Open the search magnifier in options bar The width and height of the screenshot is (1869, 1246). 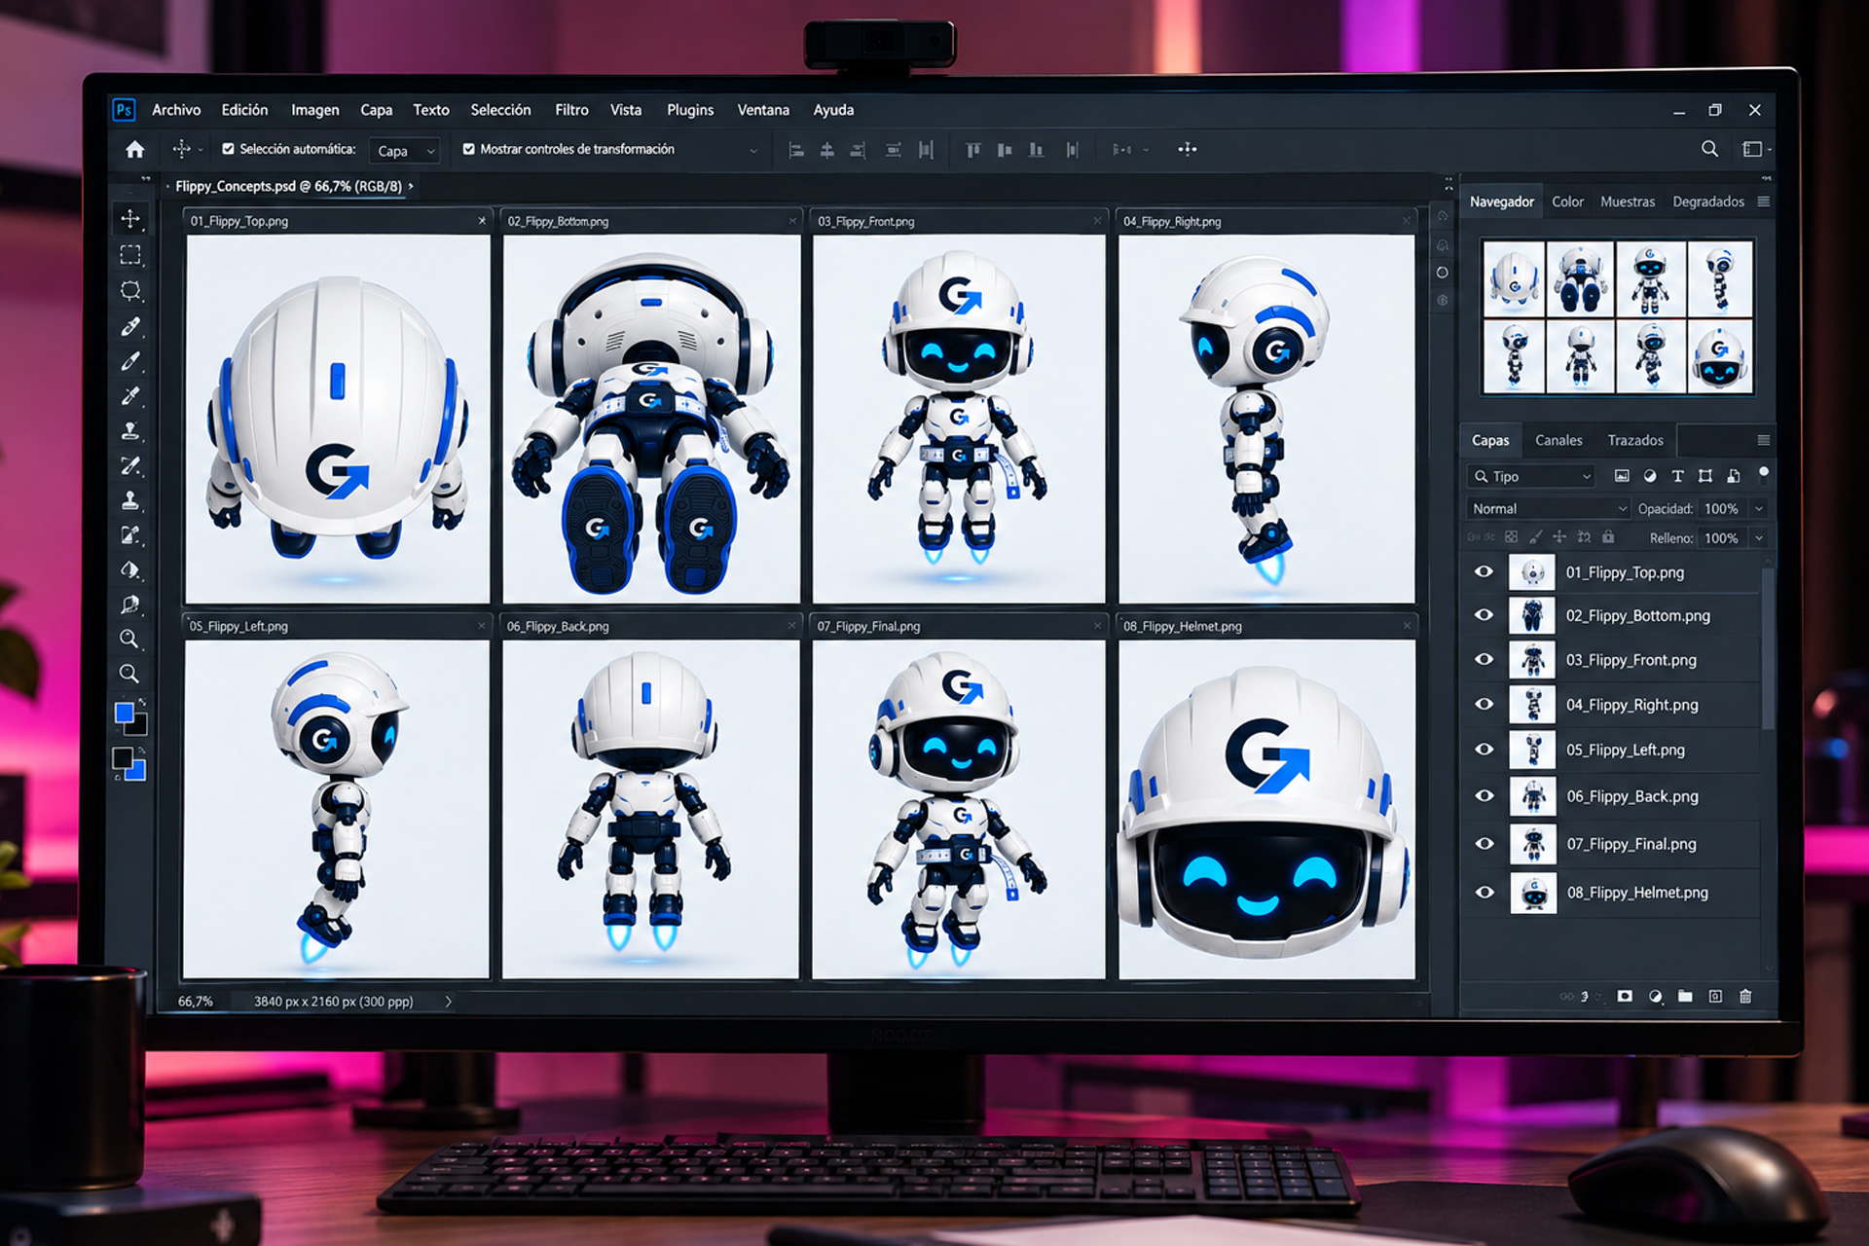(1709, 149)
